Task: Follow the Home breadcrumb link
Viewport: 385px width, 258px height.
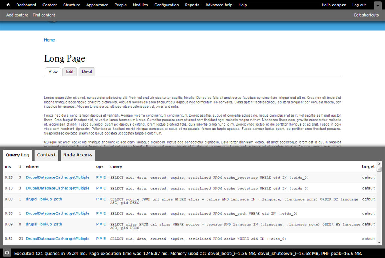Action: tap(49, 40)
